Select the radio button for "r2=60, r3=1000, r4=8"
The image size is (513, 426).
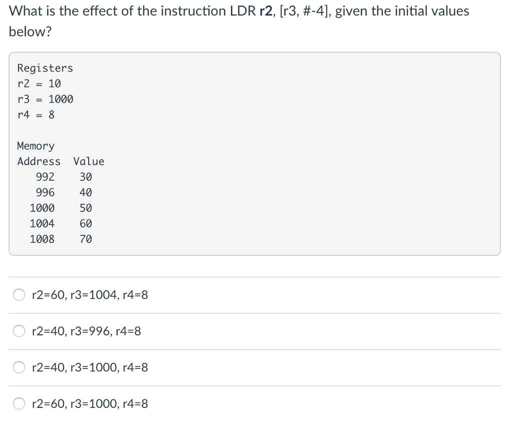[x=19, y=403]
